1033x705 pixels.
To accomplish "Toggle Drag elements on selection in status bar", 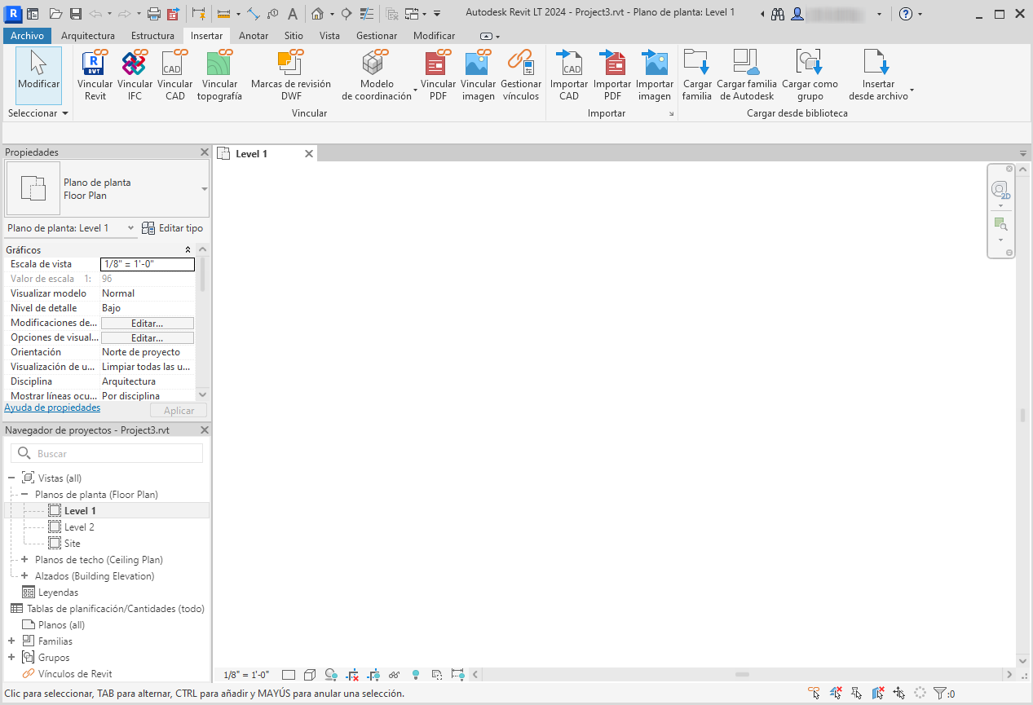I will pyautogui.click(x=899, y=693).
